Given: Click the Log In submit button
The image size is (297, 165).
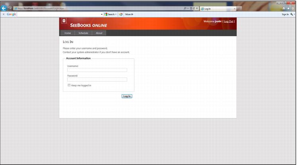Looking at the screenshot, I should (x=127, y=96).
